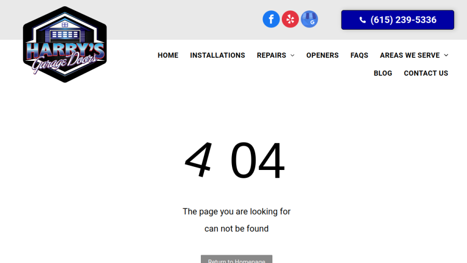
Task: Click "The page you are looking for" text
Action: point(237,212)
